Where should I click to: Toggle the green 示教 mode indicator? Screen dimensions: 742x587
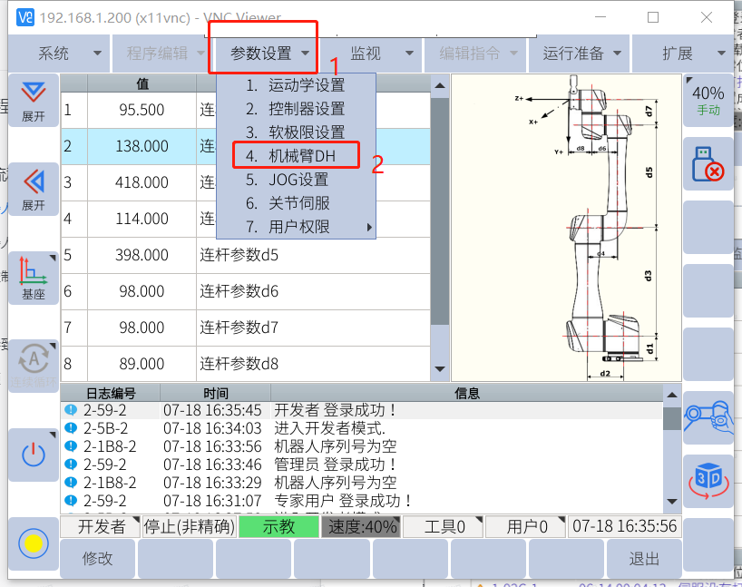(x=278, y=527)
